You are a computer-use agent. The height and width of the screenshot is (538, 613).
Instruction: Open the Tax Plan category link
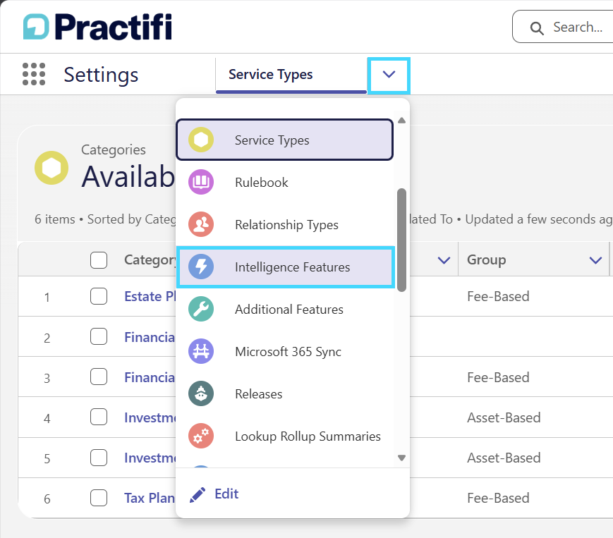(x=150, y=498)
